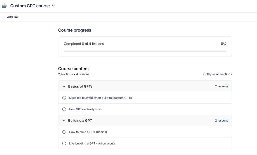257x155 pixels.
Task: Mark "Mistakes to avoid" lesson circle complete
Action: 64,98
